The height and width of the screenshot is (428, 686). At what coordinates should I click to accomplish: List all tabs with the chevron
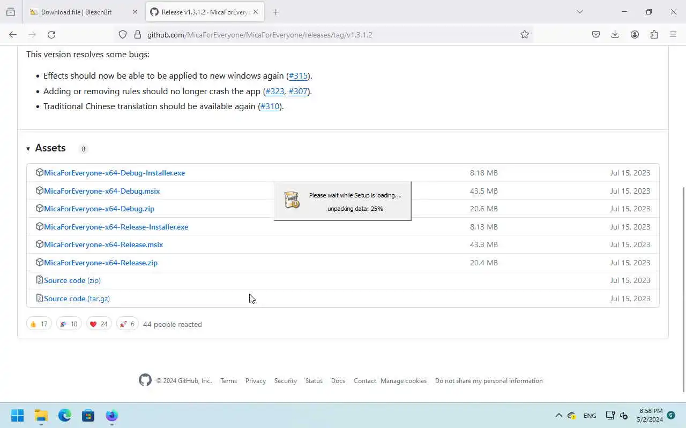579,12
